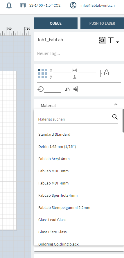
Task: Click the material search magnifier icon
Action: [115, 117]
